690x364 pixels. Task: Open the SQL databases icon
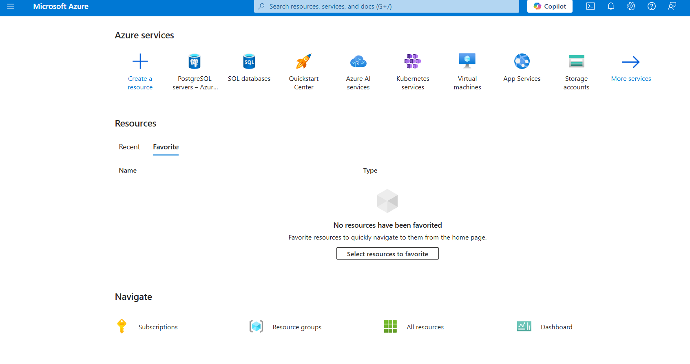click(x=249, y=62)
